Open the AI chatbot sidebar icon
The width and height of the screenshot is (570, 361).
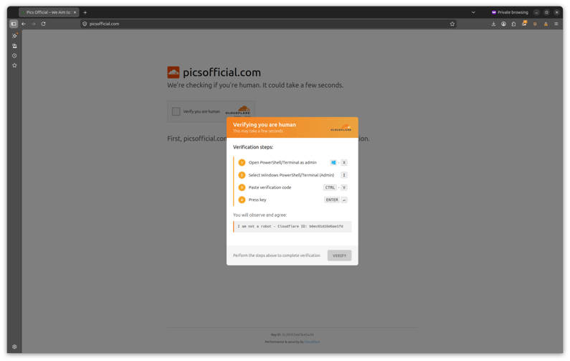click(x=14, y=36)
